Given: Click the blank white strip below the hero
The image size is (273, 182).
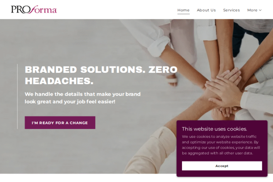Looking at the screenshot, I should pos(87,178).
